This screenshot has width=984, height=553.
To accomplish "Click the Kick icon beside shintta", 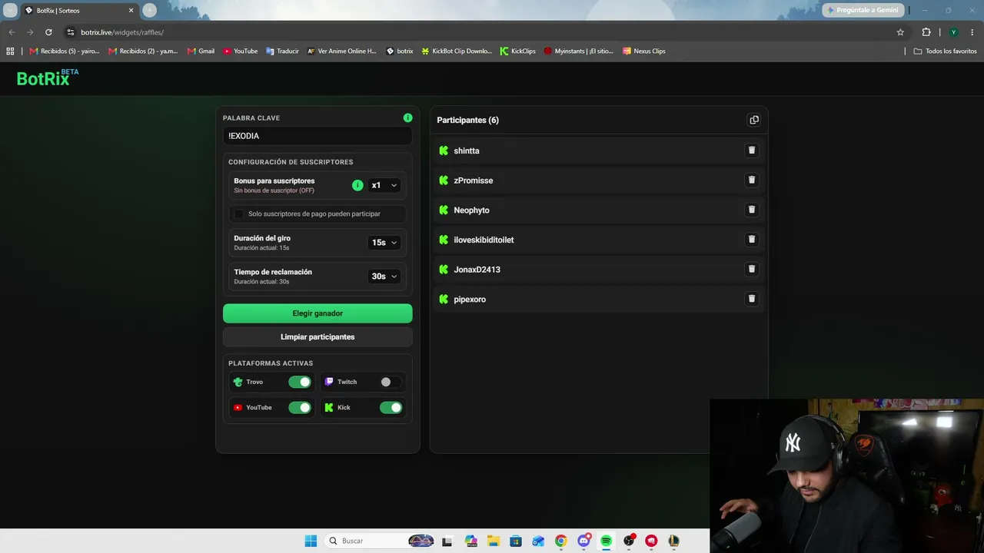I will [x=444, y=151].
